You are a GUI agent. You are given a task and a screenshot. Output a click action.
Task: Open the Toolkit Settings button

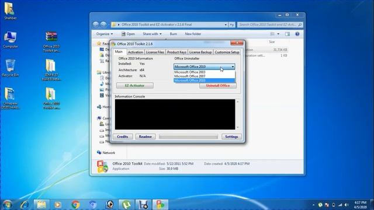tap(231, 136)
